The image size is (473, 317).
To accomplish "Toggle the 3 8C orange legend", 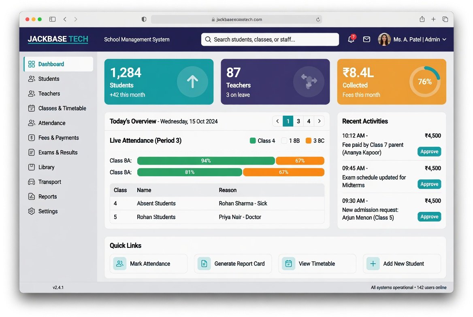I will point(308,141).
